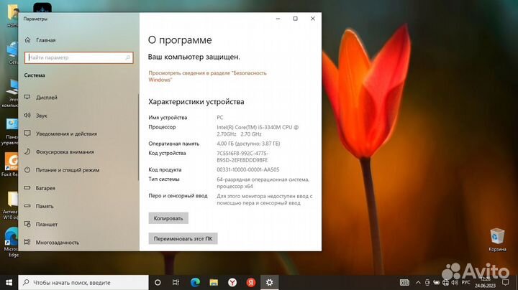This screenshot has height=290, width=518.
Task: Open the Звук settings page
Action: pyautogui.click(x=41, y=116)
